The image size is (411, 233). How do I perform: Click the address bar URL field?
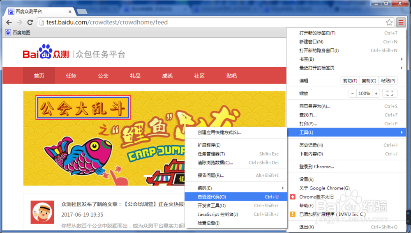(x=215, y=23)
